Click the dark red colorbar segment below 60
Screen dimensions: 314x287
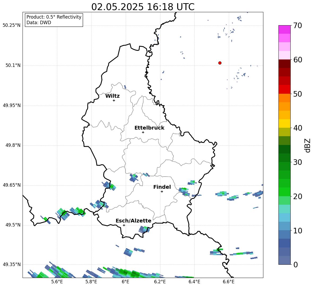284,63
